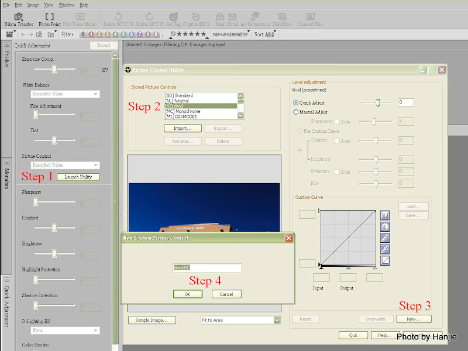Click the histogram icon beside the curve
The width and height of the screenshot is (468, 351).
[x=385, y=216]
